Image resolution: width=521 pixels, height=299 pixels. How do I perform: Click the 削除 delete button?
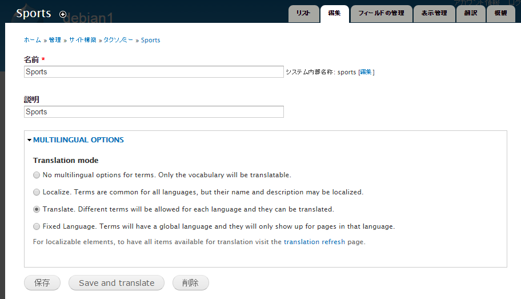pyautogui.click(x=190, y=282)
